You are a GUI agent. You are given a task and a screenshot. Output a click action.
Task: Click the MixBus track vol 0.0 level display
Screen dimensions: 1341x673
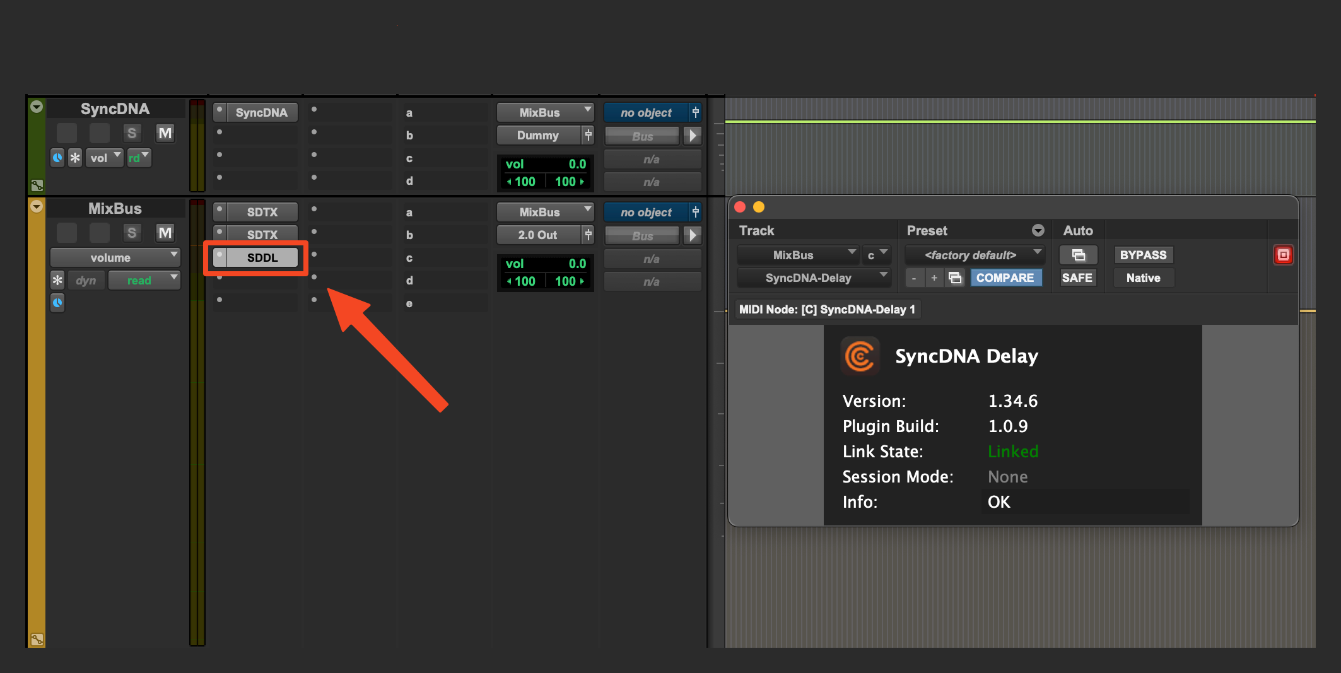545,264
